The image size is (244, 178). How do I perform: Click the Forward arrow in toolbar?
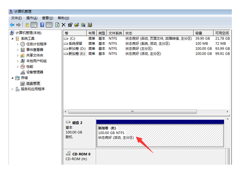[x=19, y=25]
